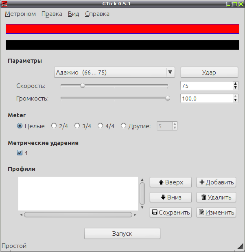Click the Скорость slider handle
Viewport: 245px width, 252px height.
83,85
